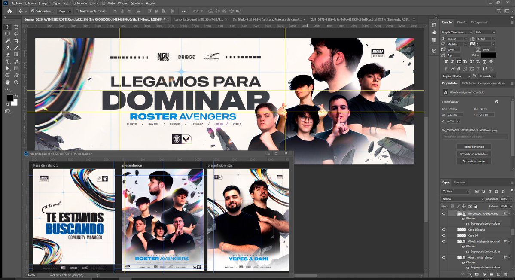The image size is (515, 280).
Task: Click the text Color swatch in Carácter
Action: [x=488, y=55]
